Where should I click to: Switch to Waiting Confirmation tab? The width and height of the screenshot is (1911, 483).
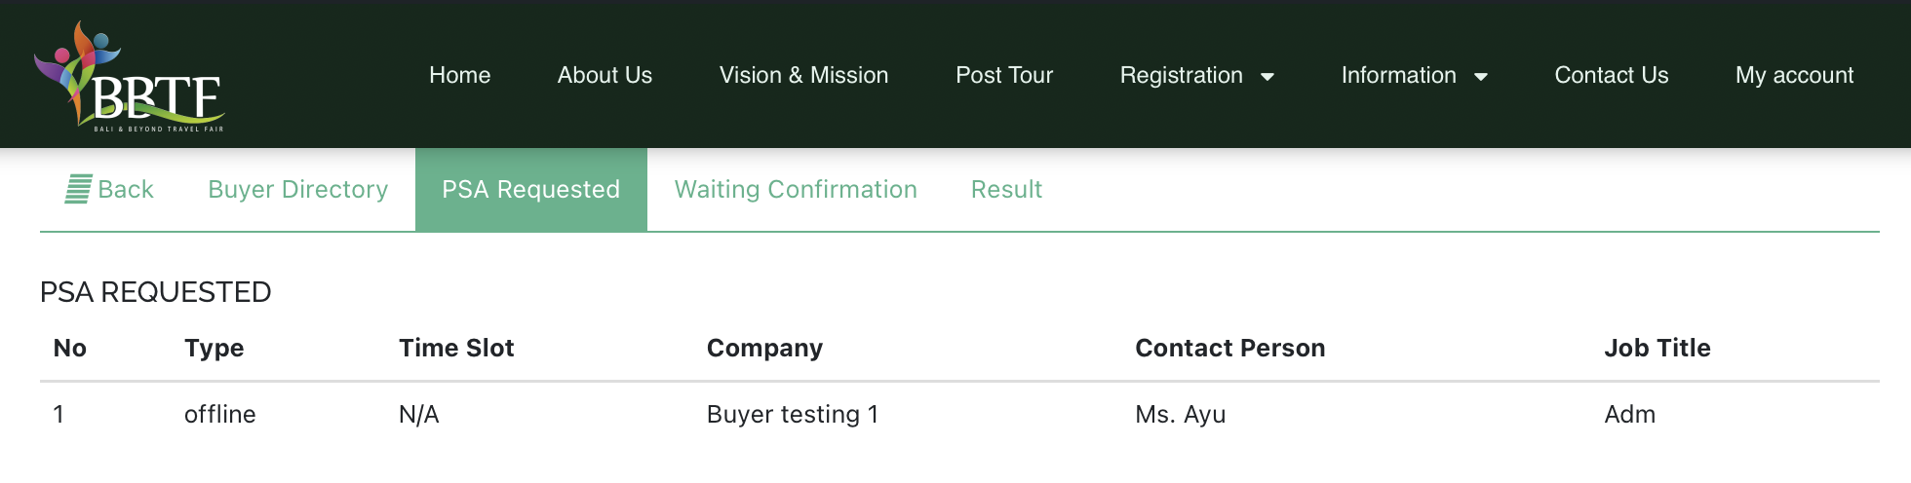[x=796, y=189]
